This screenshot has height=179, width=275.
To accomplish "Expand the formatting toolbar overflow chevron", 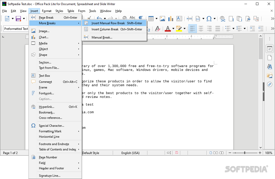I will point(272,29).
